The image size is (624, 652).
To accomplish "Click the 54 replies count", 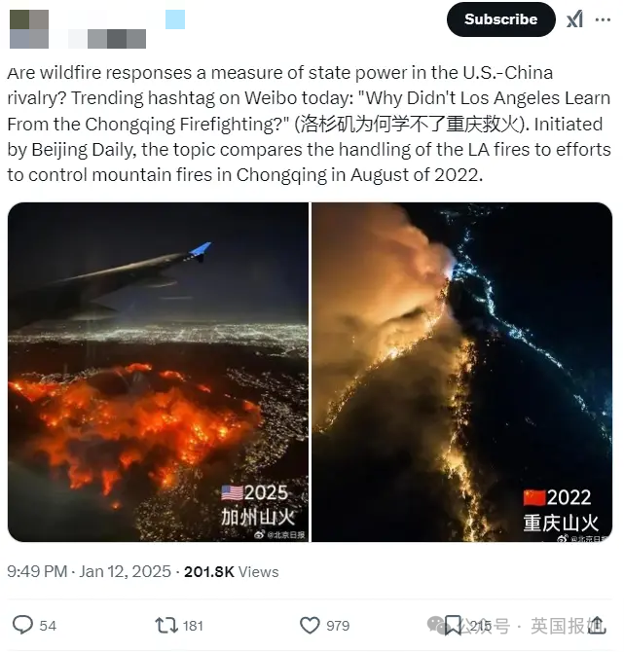I will point(48,626).
